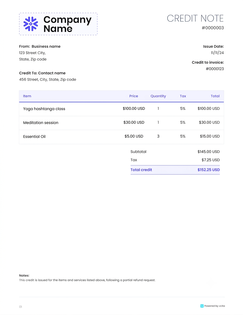Click the credited invoice number #0000123
This screenshot has height=315, width=243.
point(215,69)
